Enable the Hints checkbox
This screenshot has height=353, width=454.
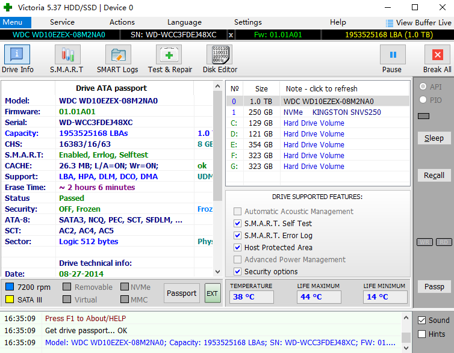(x=422, y=334)
